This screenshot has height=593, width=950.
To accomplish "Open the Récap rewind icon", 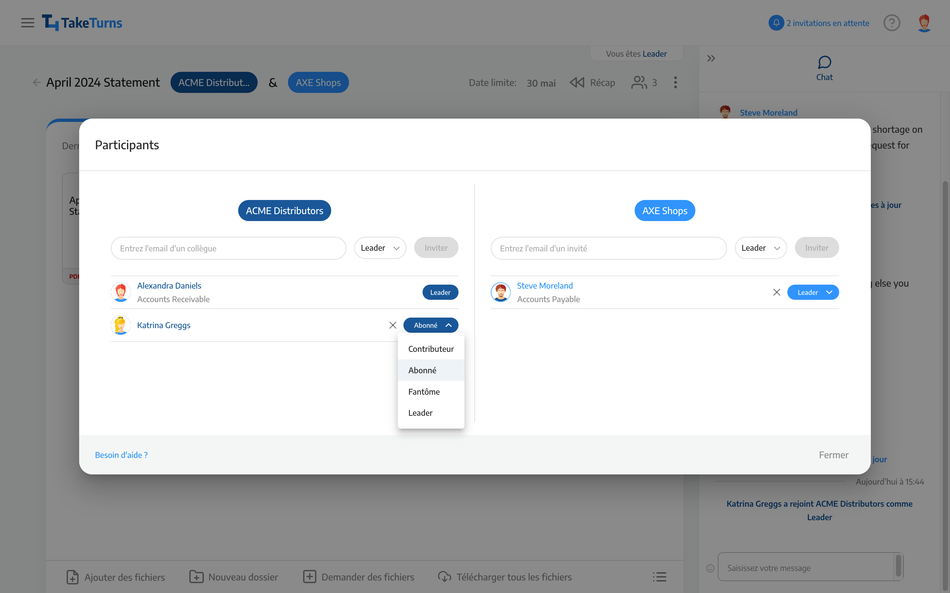I will coord(577,82).
